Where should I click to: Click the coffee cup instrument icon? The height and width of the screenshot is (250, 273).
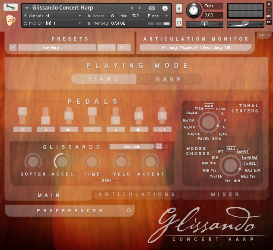click(11, 20)
